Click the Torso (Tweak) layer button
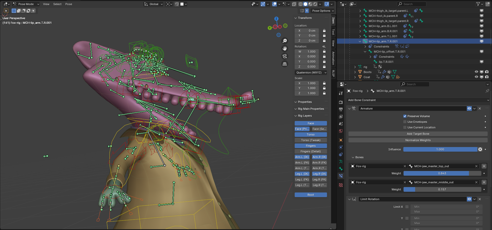This screenshot has width=492, height=230. pos(311,140)
